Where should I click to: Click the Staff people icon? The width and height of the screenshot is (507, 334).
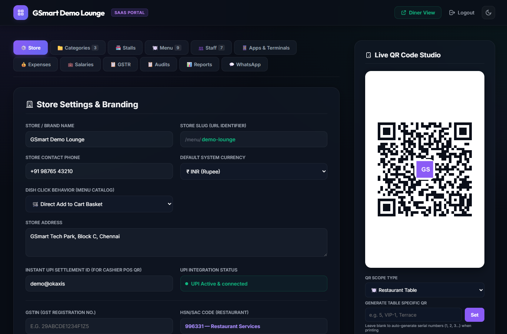click(201, 48)
